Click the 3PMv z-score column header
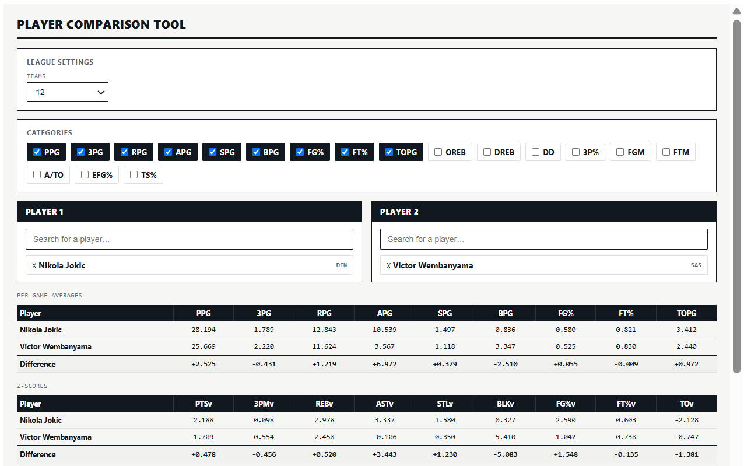 [x=264, y=404]
